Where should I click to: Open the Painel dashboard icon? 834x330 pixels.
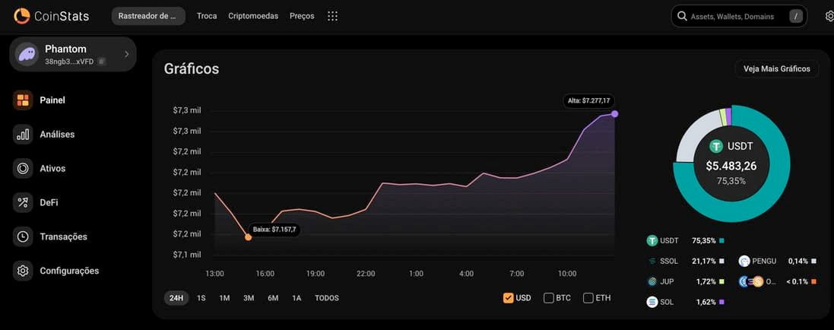coord(23,100)
